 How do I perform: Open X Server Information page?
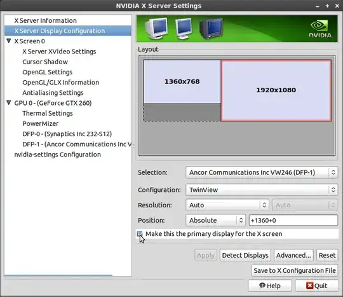(45, 20)
